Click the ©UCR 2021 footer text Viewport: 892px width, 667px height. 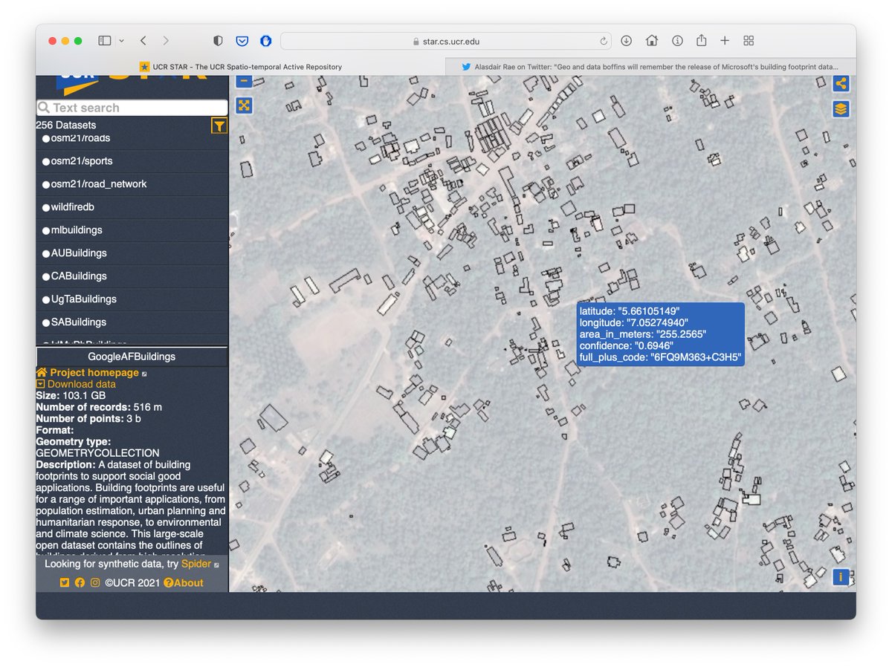(x=132, y=583)
